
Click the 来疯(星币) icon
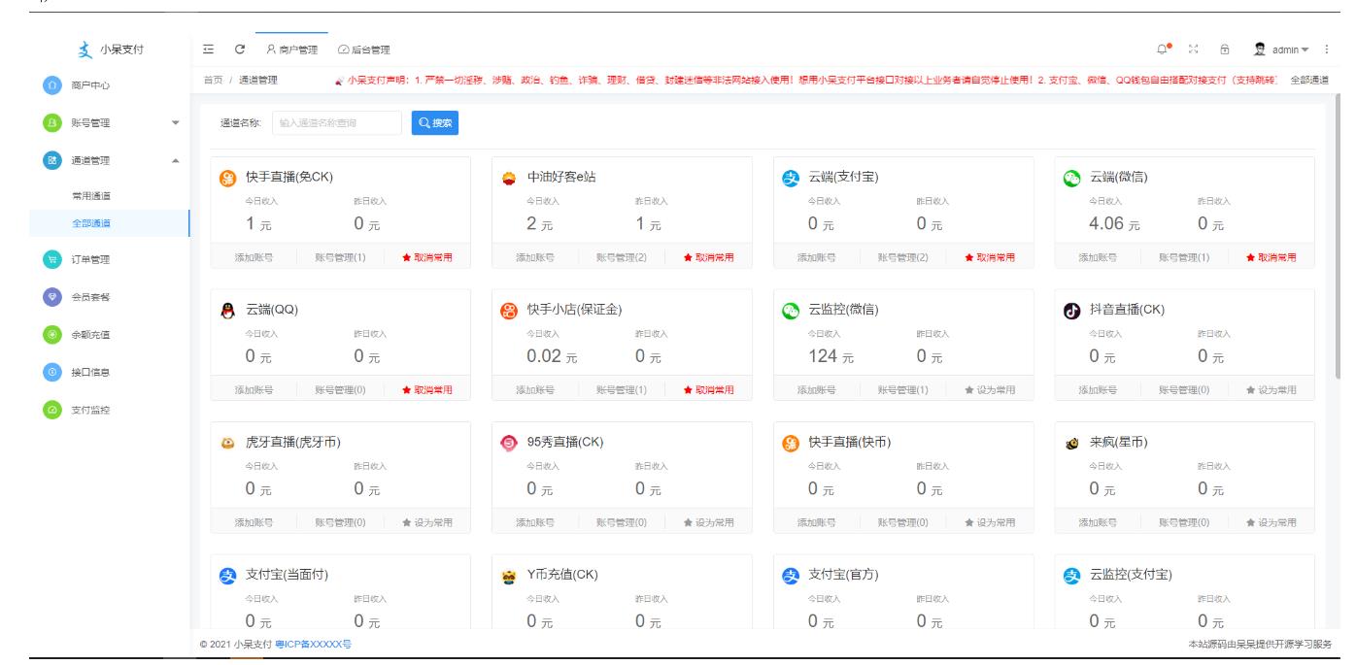point(1072,443)
